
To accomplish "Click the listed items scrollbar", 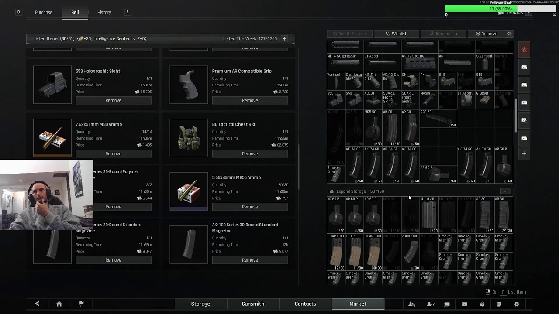I will 299,167.
